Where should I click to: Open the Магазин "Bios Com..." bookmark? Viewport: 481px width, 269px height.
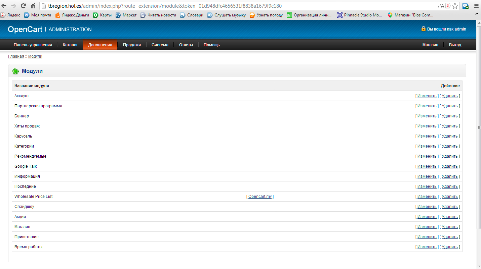click(410, 15)
